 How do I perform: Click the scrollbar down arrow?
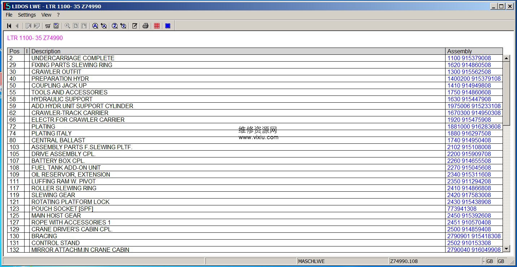click(507, 249)
